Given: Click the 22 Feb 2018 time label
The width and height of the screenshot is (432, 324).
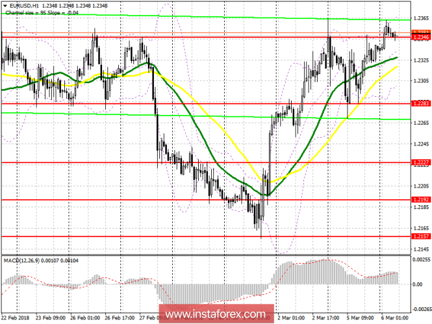Looking at the screenshot, I should click(x=15, y=318).
